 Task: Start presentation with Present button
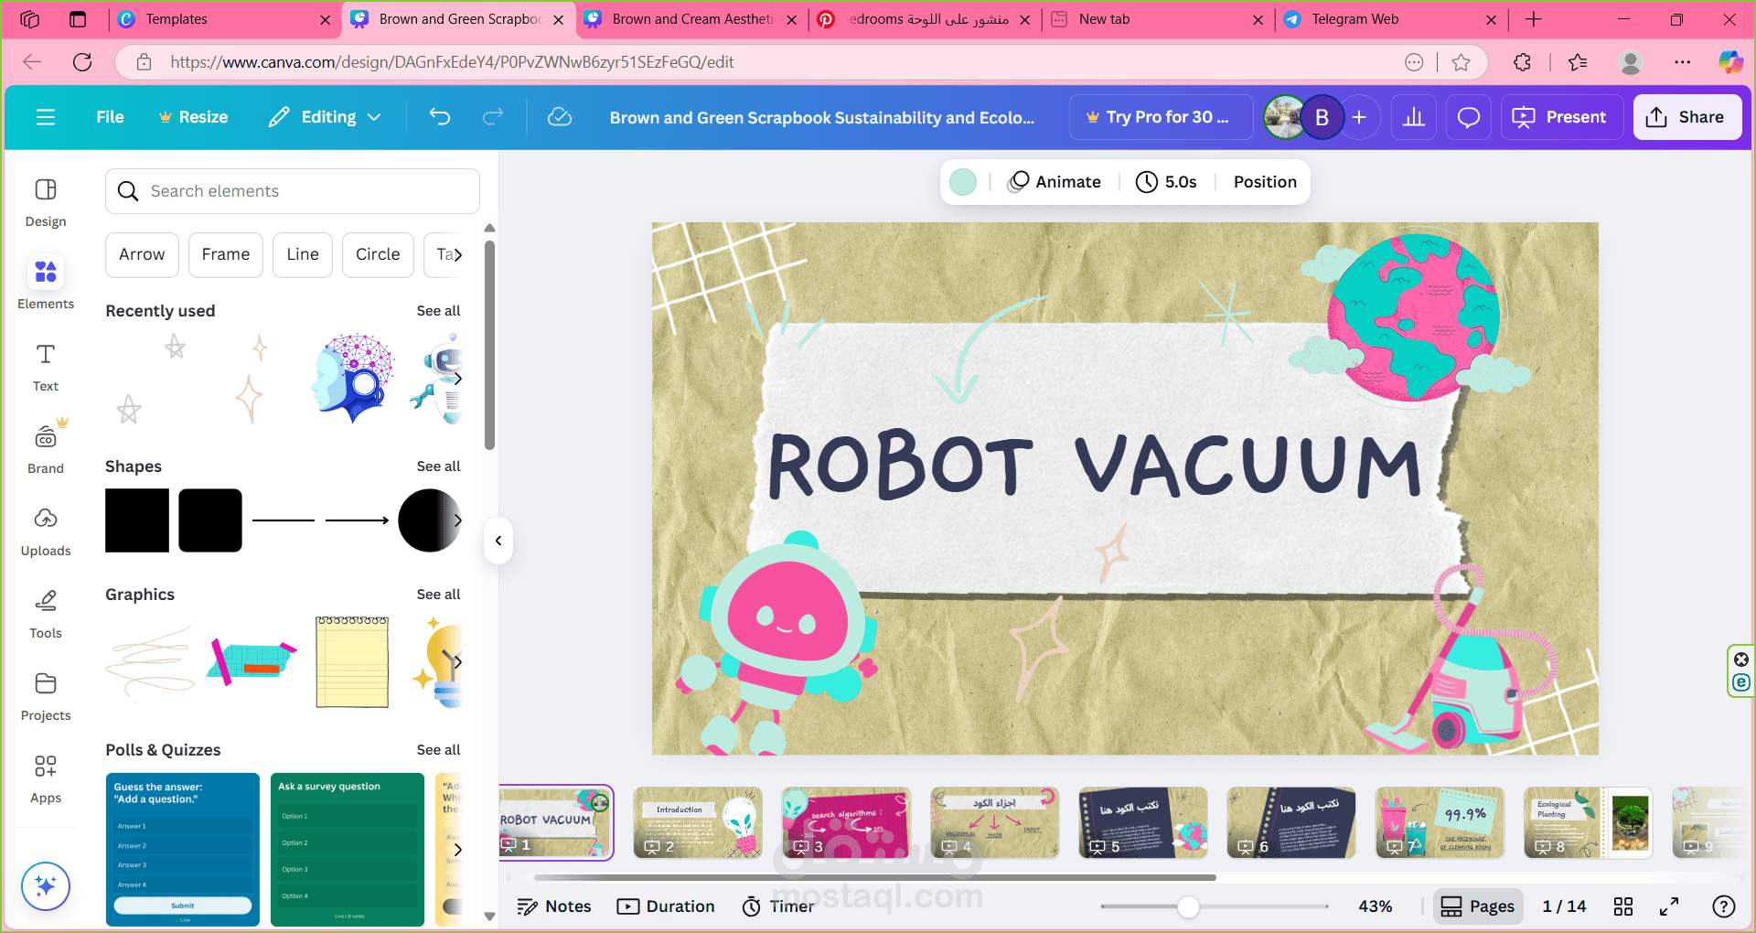tap(1561, 117)
